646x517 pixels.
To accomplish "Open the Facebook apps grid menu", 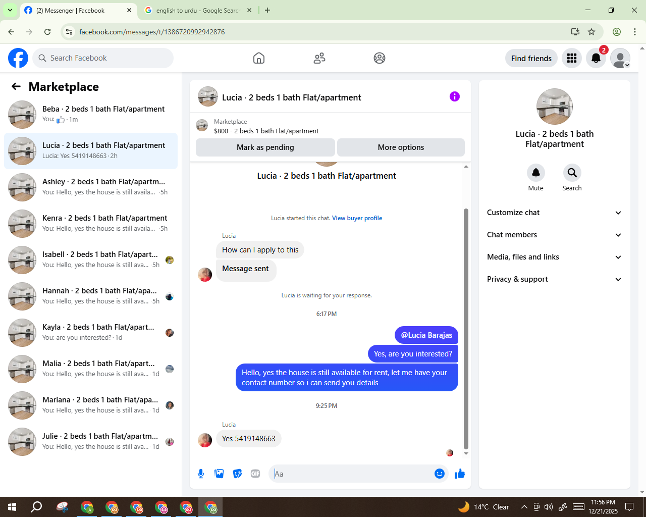I will (x=572, y=58).
